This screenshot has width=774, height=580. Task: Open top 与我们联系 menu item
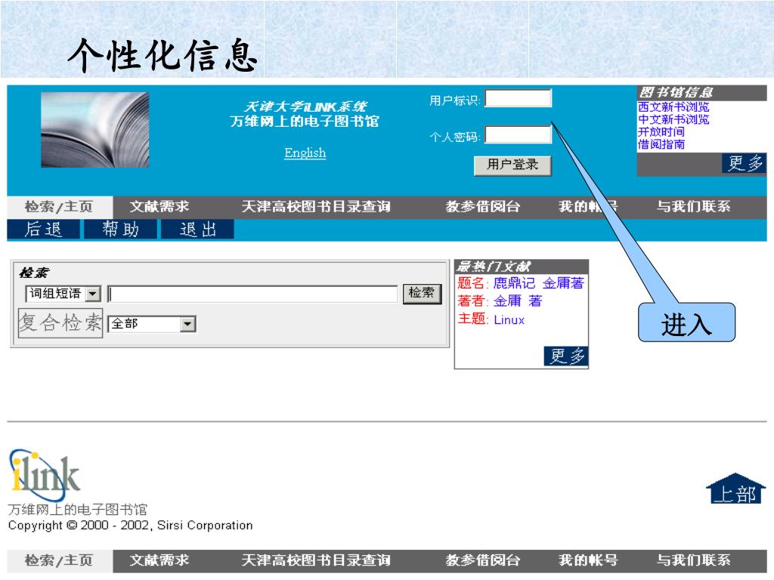click(694, 207)
